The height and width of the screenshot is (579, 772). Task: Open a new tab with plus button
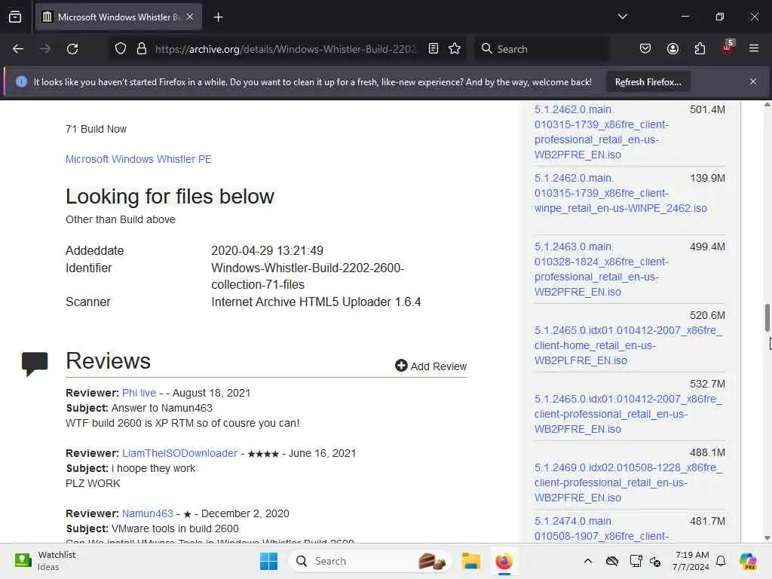(218, 17)
